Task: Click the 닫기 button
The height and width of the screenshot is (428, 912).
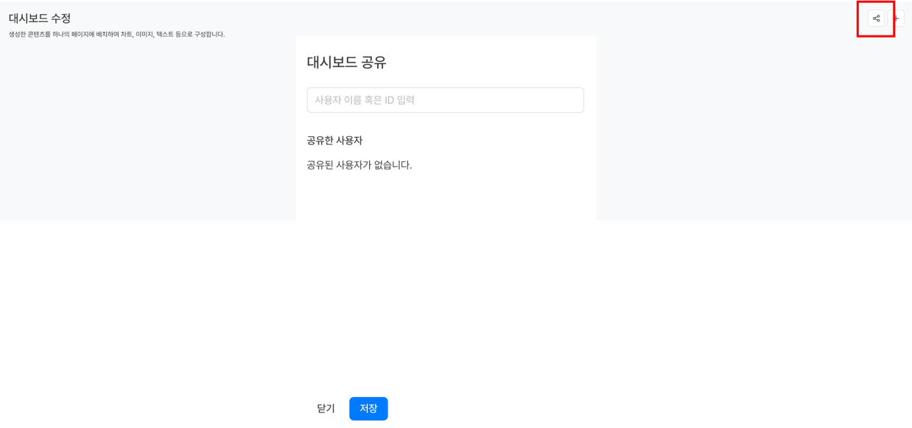Action: pyautogui.click(x=326, y=408)
